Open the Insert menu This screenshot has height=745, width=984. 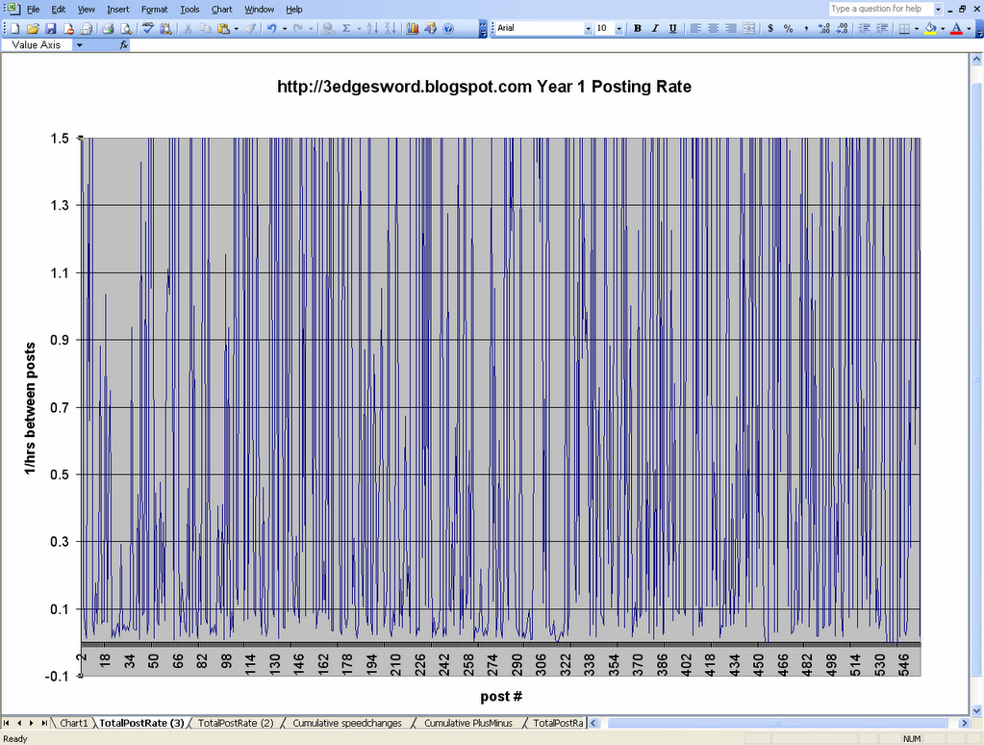[x=118, y=10]
